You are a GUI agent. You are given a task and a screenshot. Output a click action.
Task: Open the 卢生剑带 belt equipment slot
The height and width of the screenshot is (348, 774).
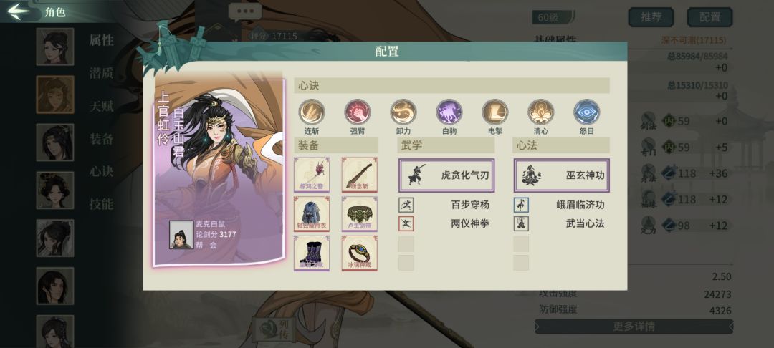point(359,214)
